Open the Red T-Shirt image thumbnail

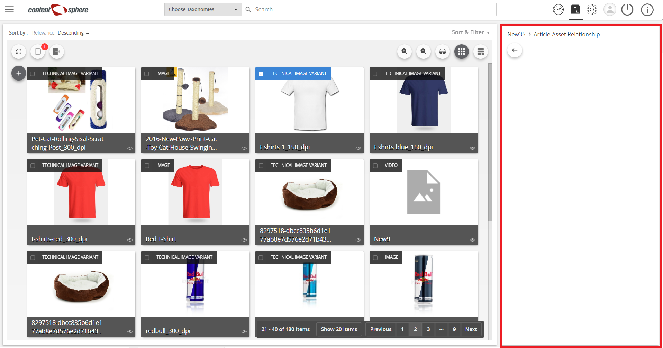coord(195,192)
